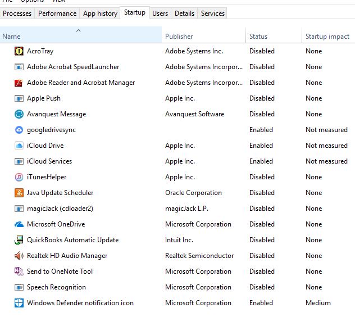This screenshot has height=317, width=355.
Task: Select Adobe Acrobat SpeedLauncher entry name
Action: 73,67
